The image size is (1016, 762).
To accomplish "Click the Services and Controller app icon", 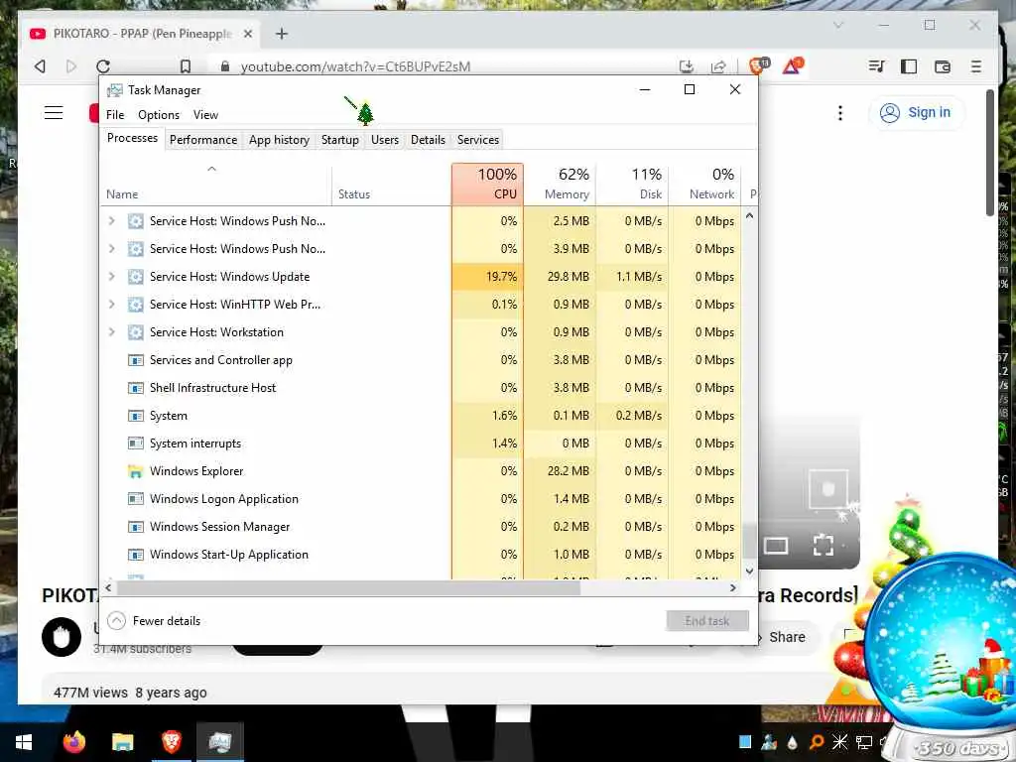I will click(x=135, y=360).
